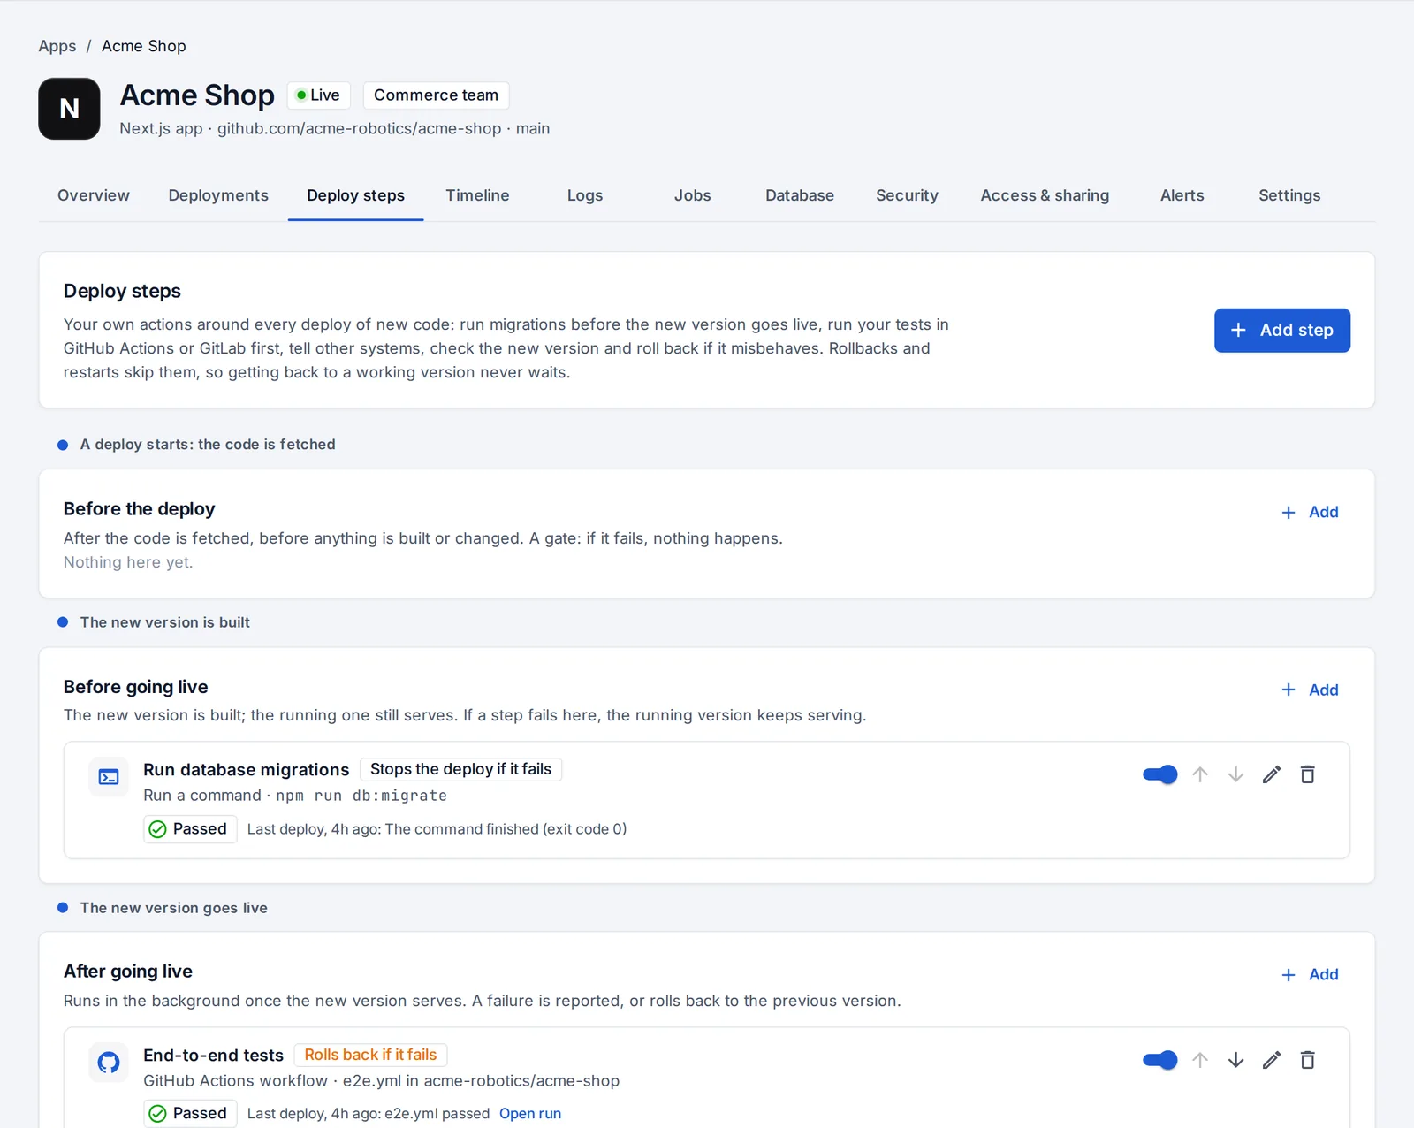Click the Acme Shop breadcrumb text

click(x=144, y=46)
